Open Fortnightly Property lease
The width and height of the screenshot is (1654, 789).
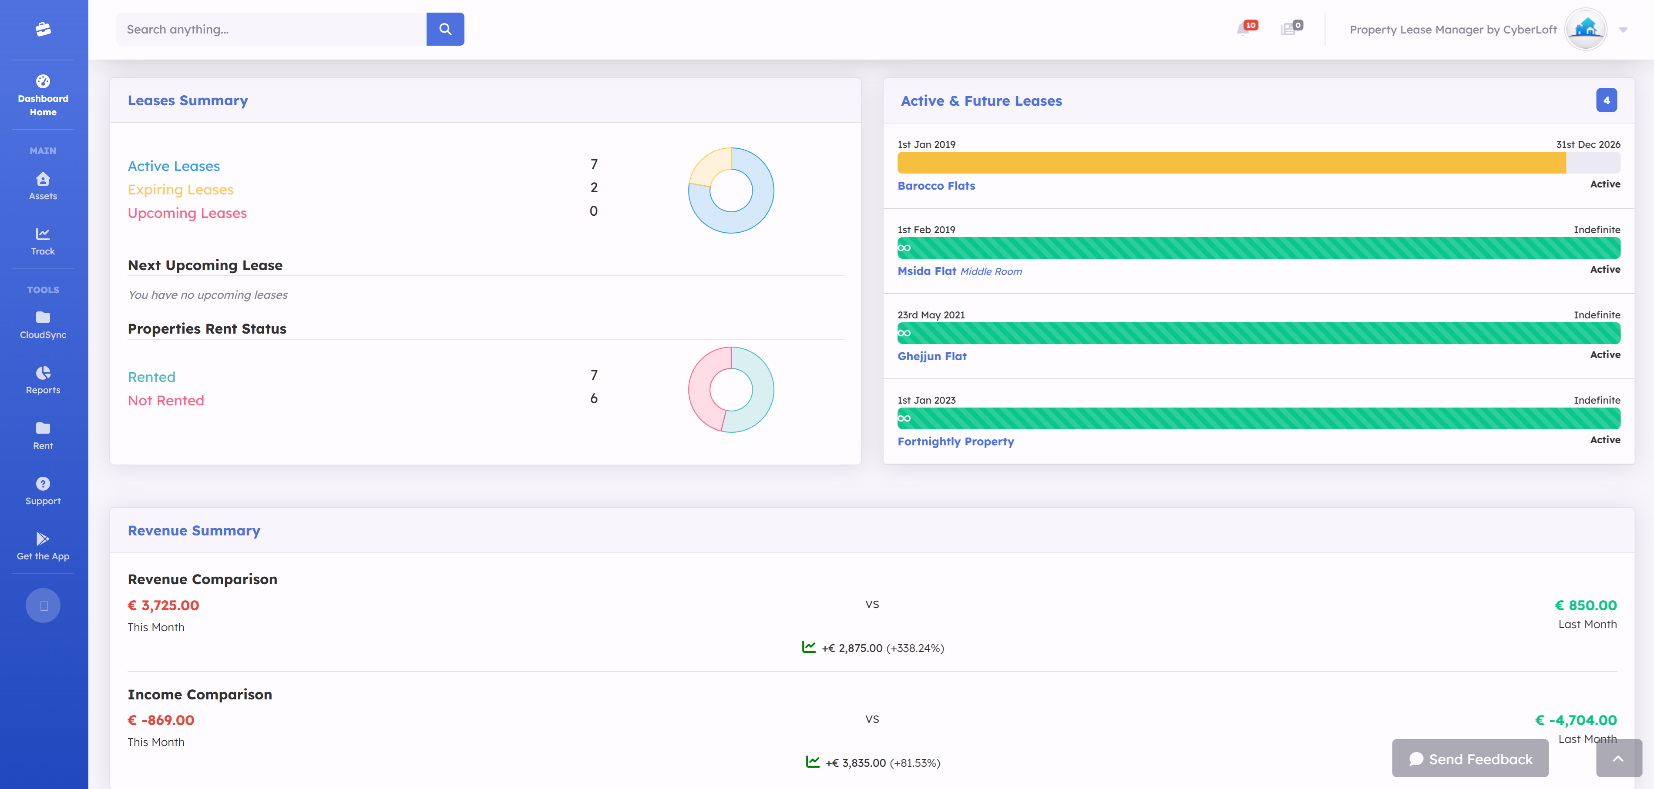click(x=955, y=442)
